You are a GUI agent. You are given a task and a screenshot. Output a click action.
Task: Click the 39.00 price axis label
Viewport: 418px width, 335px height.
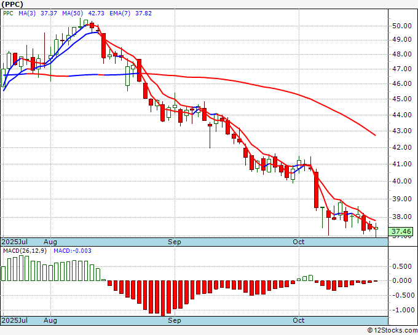[402, 199]
